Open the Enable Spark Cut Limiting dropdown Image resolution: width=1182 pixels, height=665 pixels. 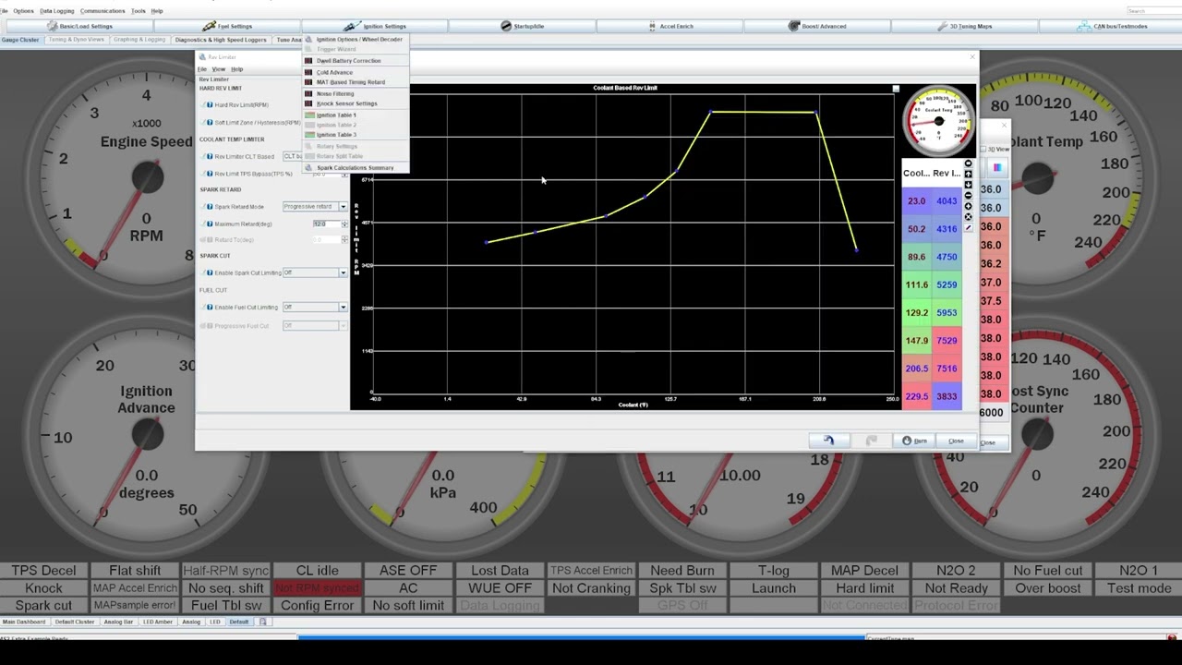coord(343,272)
